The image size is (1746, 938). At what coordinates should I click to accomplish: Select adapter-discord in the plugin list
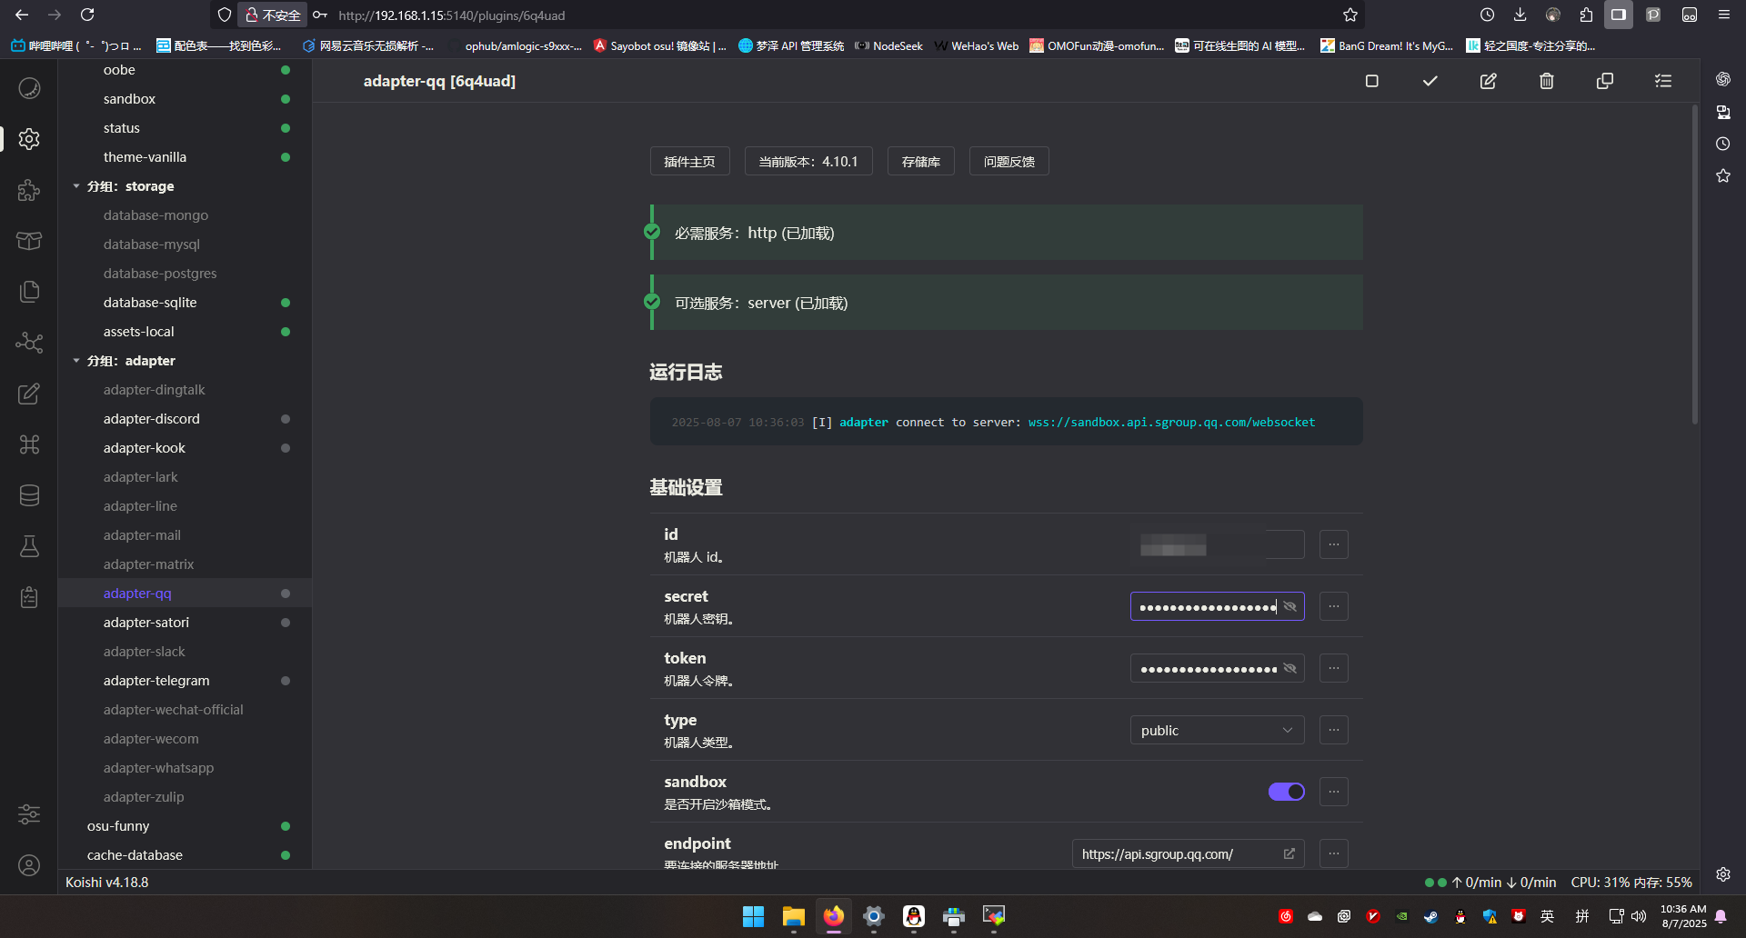pos(186,419)
